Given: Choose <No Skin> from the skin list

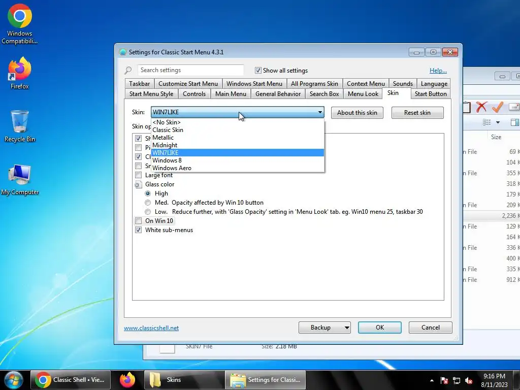Looking at the screenshot, I should (x=238, y=122).
